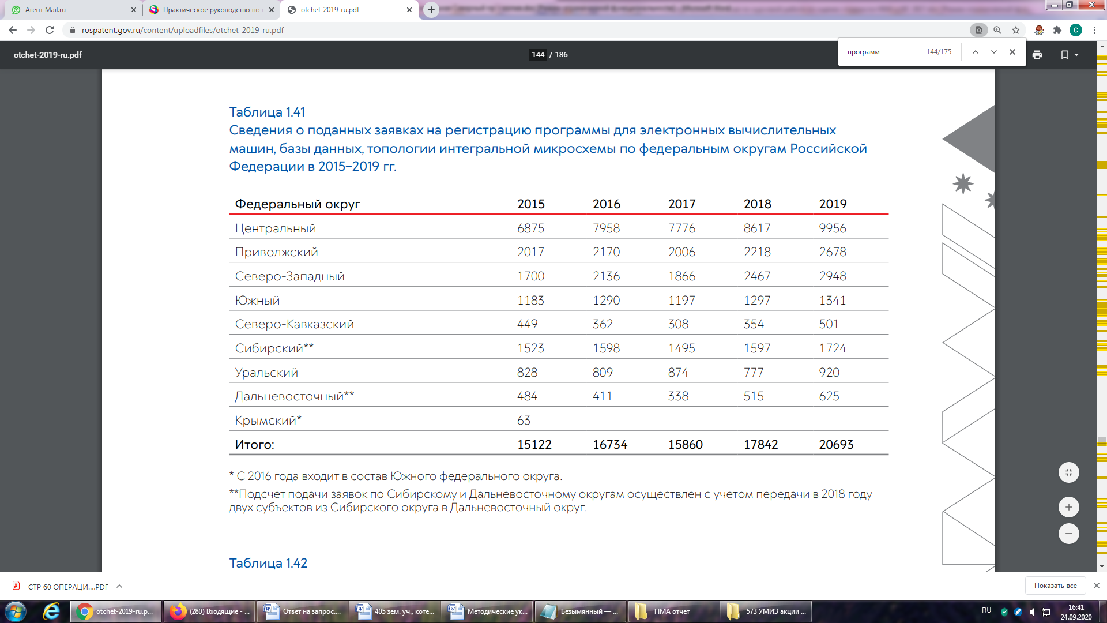Open the Chrome three-dot menu
This screenshot has height=623, width=1107.
[1094, 30]
